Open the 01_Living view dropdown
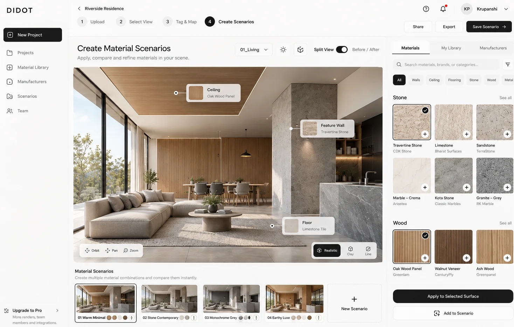Viewport: 514px width, 327px height. pyautogui.click(x=254, y=50)
